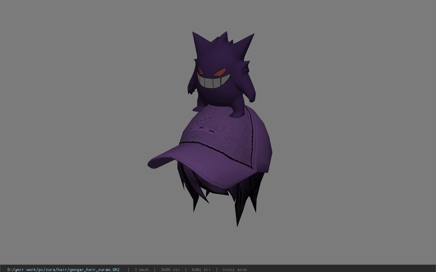Click the Gengar figure in the viewport
The width and height of the screenshot is (436, 272).
click(x=222, y=75)
